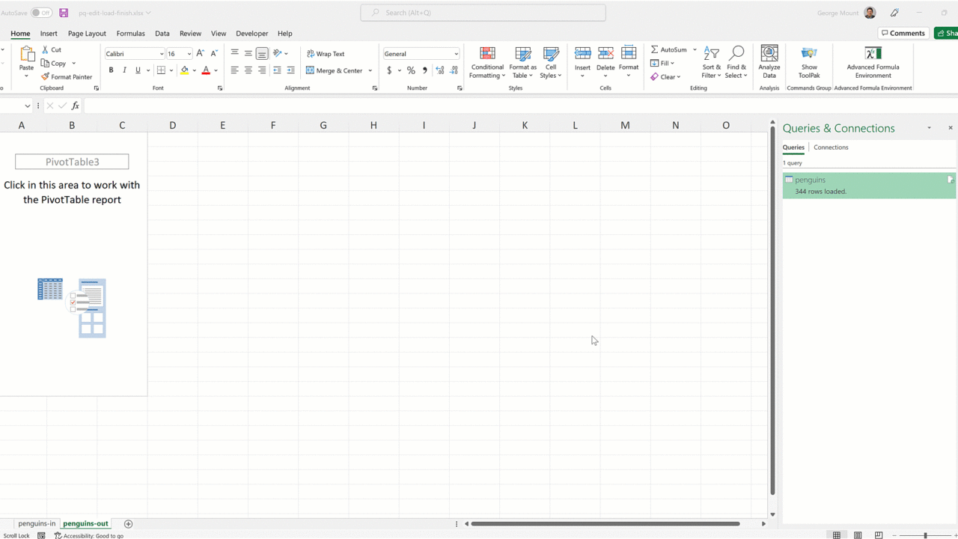The image size is (958, 539).
Task: Switch to the Connections tab in pane
Action: coord(831,147)
